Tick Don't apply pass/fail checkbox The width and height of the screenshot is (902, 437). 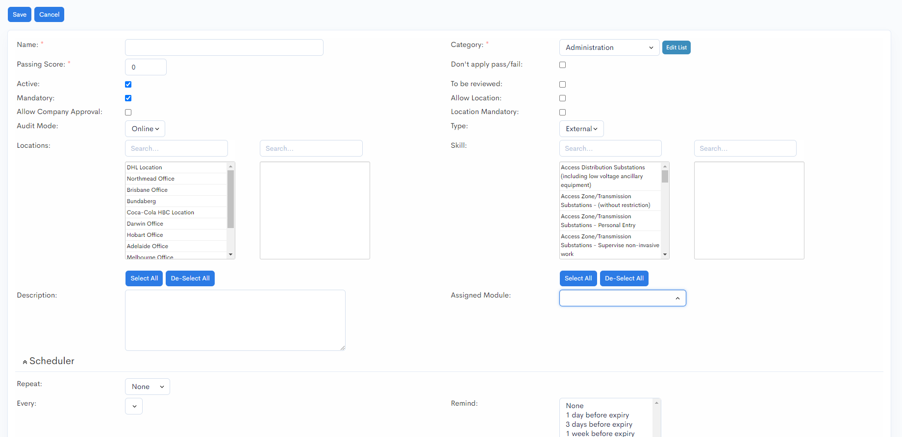point(562,65)
